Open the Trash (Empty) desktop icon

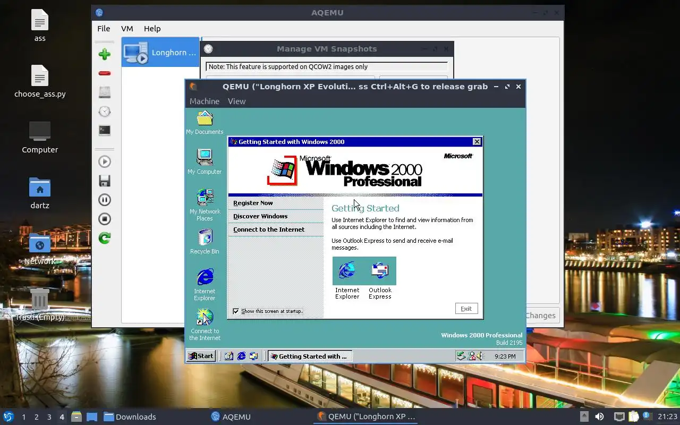[x=40, y=304]
